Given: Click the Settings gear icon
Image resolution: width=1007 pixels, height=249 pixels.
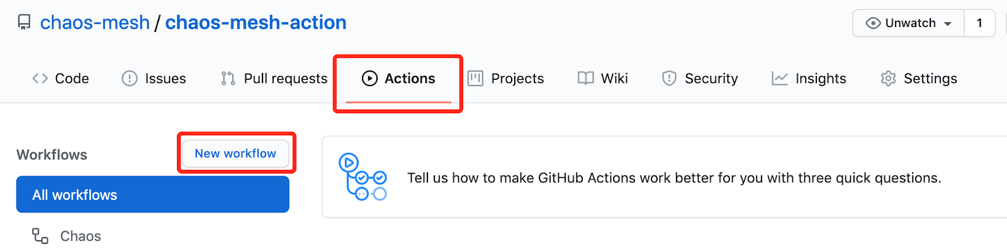Looking at the screenshot, I should click(x=888, y=79).
